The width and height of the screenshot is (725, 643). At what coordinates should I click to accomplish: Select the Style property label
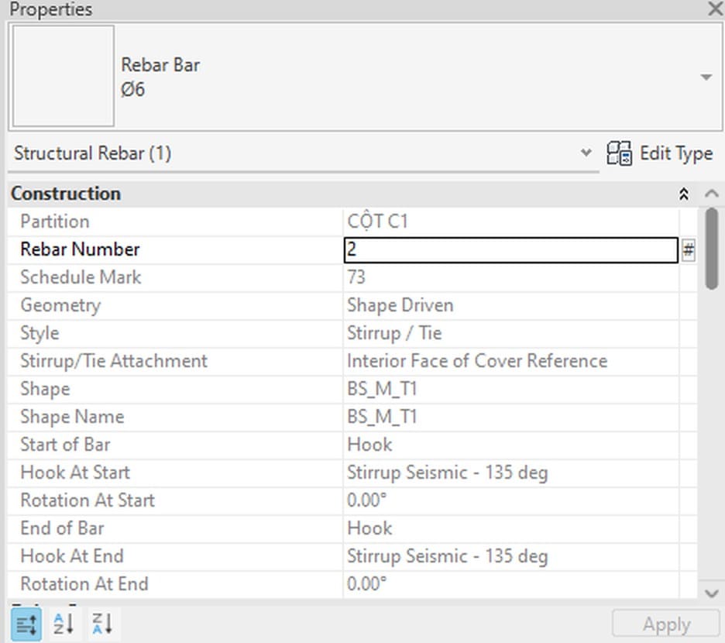[x=40, y=333]
